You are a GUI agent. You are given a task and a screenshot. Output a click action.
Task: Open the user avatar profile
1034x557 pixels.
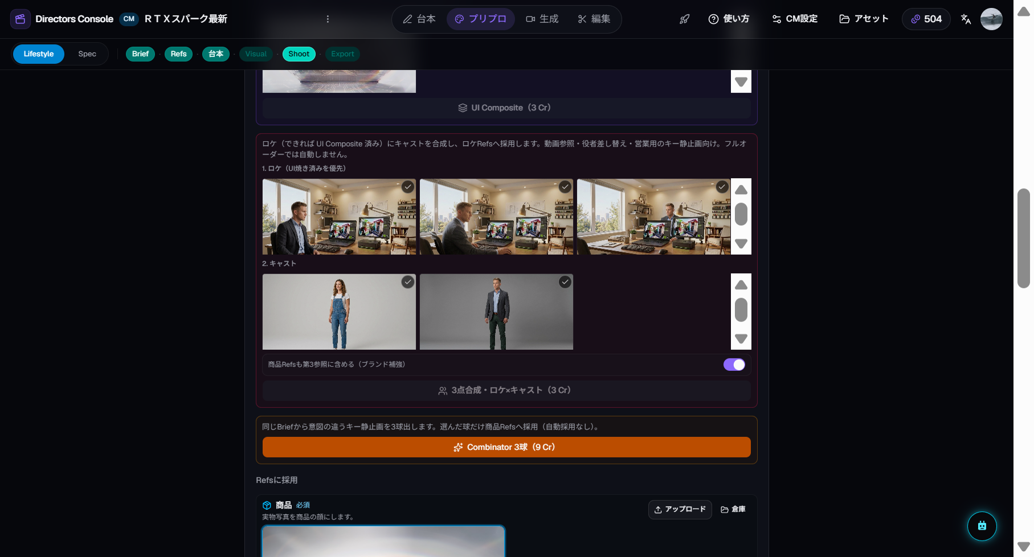[x=991, y=19]
